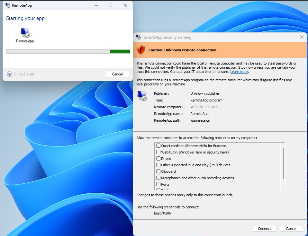Toggle Other supported Plug and Play devices
Screen dimensions: 308x236
click(158, 165)
